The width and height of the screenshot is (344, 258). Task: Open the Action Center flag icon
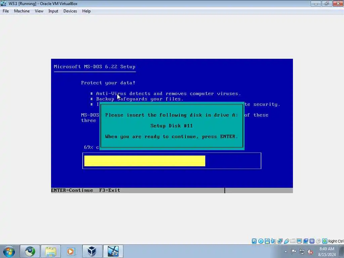point(294,252)
